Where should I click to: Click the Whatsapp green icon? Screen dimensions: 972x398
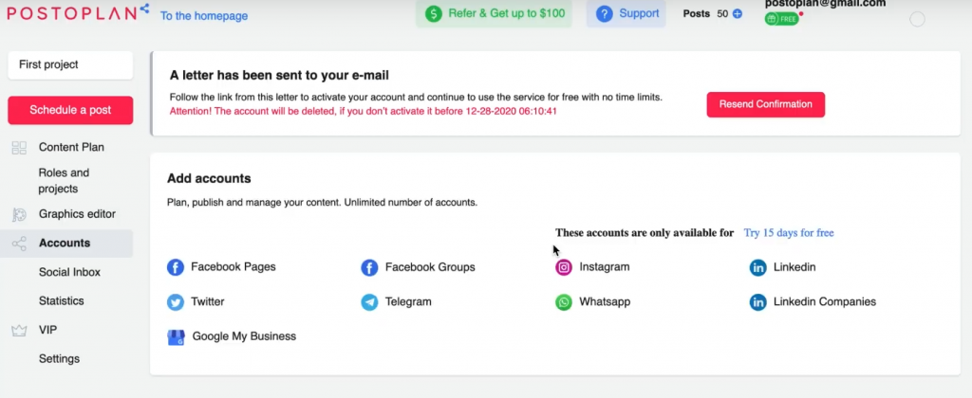pos(564,302)
